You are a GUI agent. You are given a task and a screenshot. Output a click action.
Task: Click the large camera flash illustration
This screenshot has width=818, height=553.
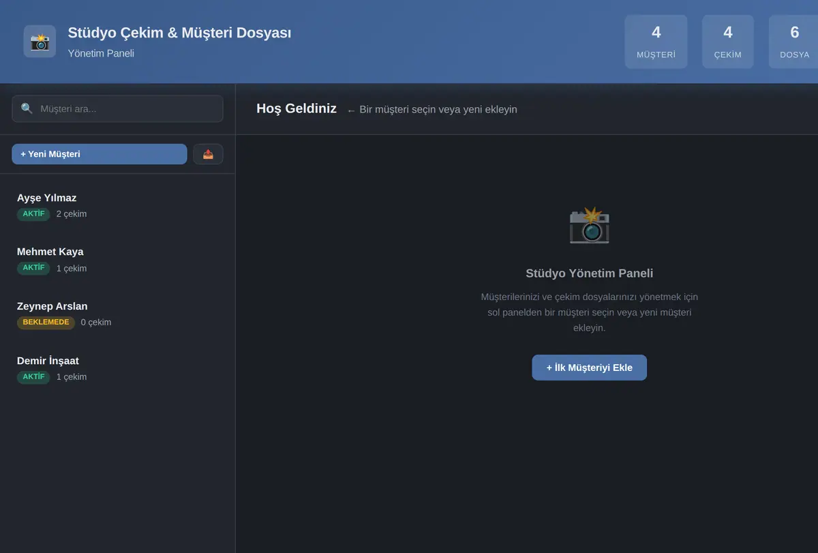[x=590, y=225]
